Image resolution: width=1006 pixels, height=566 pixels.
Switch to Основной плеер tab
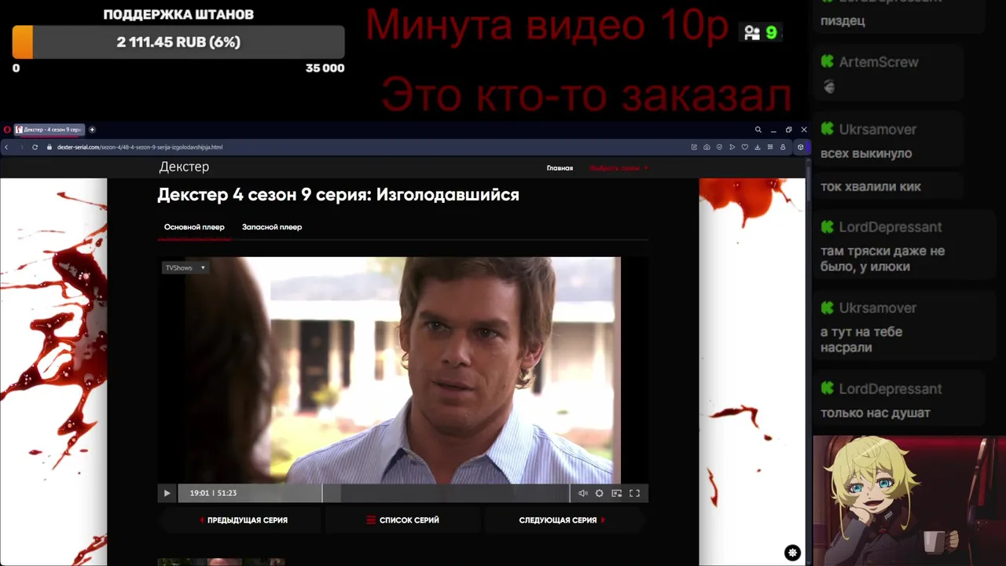pos(194,227)
